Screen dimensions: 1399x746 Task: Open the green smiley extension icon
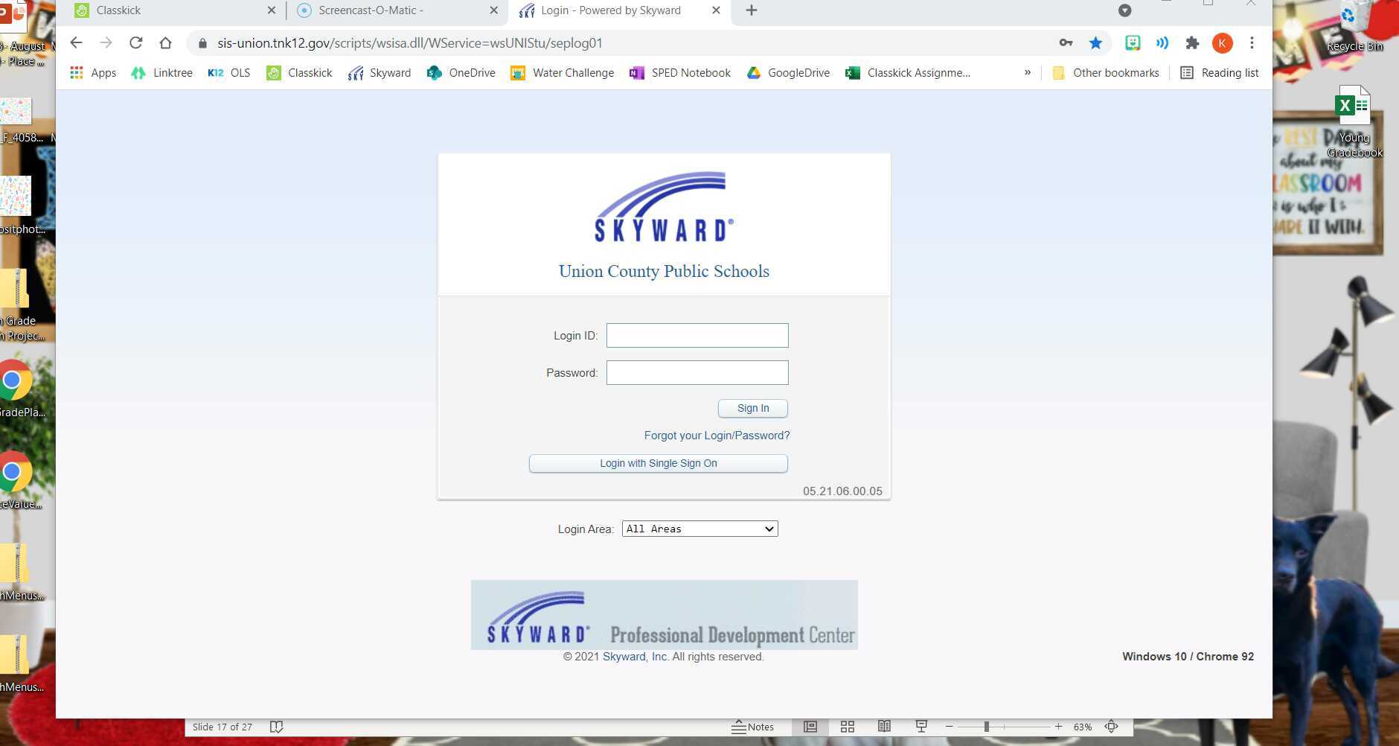(x=1133, y=43)
